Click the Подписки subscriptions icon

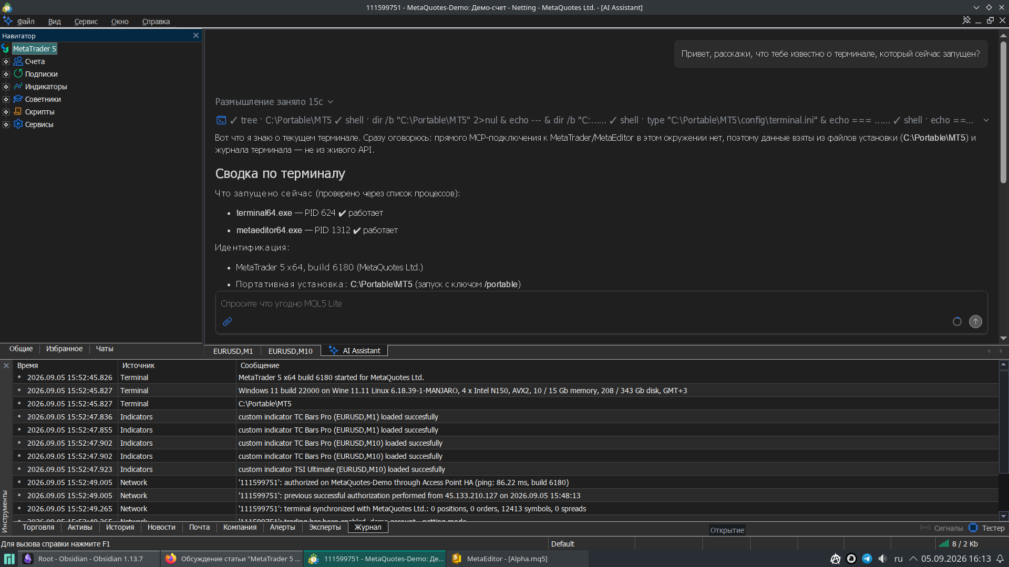coord(18,73)
